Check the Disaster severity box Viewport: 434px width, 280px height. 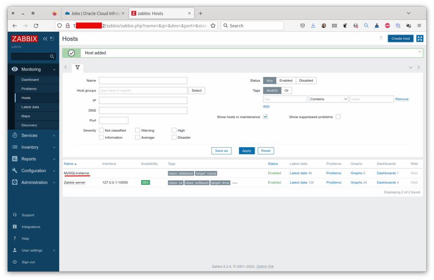coord(174,137)
